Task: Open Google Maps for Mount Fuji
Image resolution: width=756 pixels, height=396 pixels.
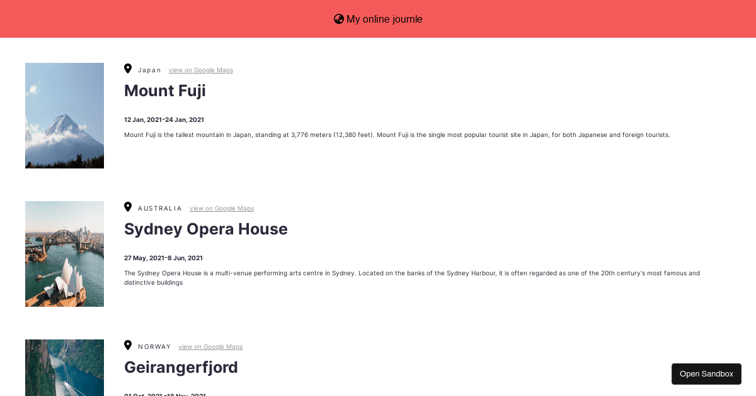Action: [x=200, y=70]
